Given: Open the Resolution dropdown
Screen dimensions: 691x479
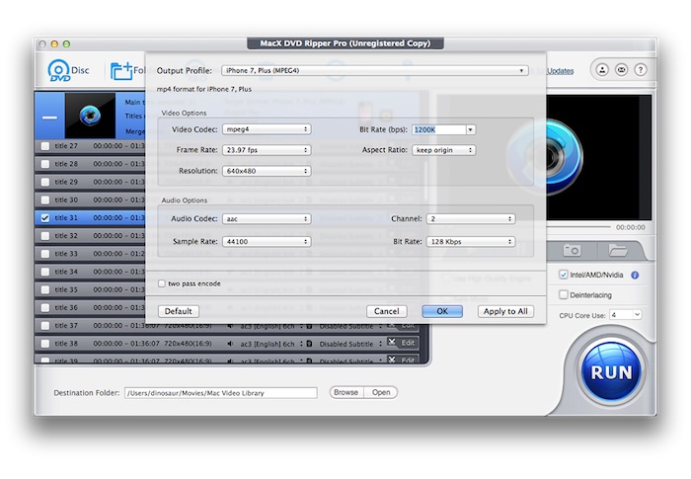Looking at the screenshot, I should [267, 170].
